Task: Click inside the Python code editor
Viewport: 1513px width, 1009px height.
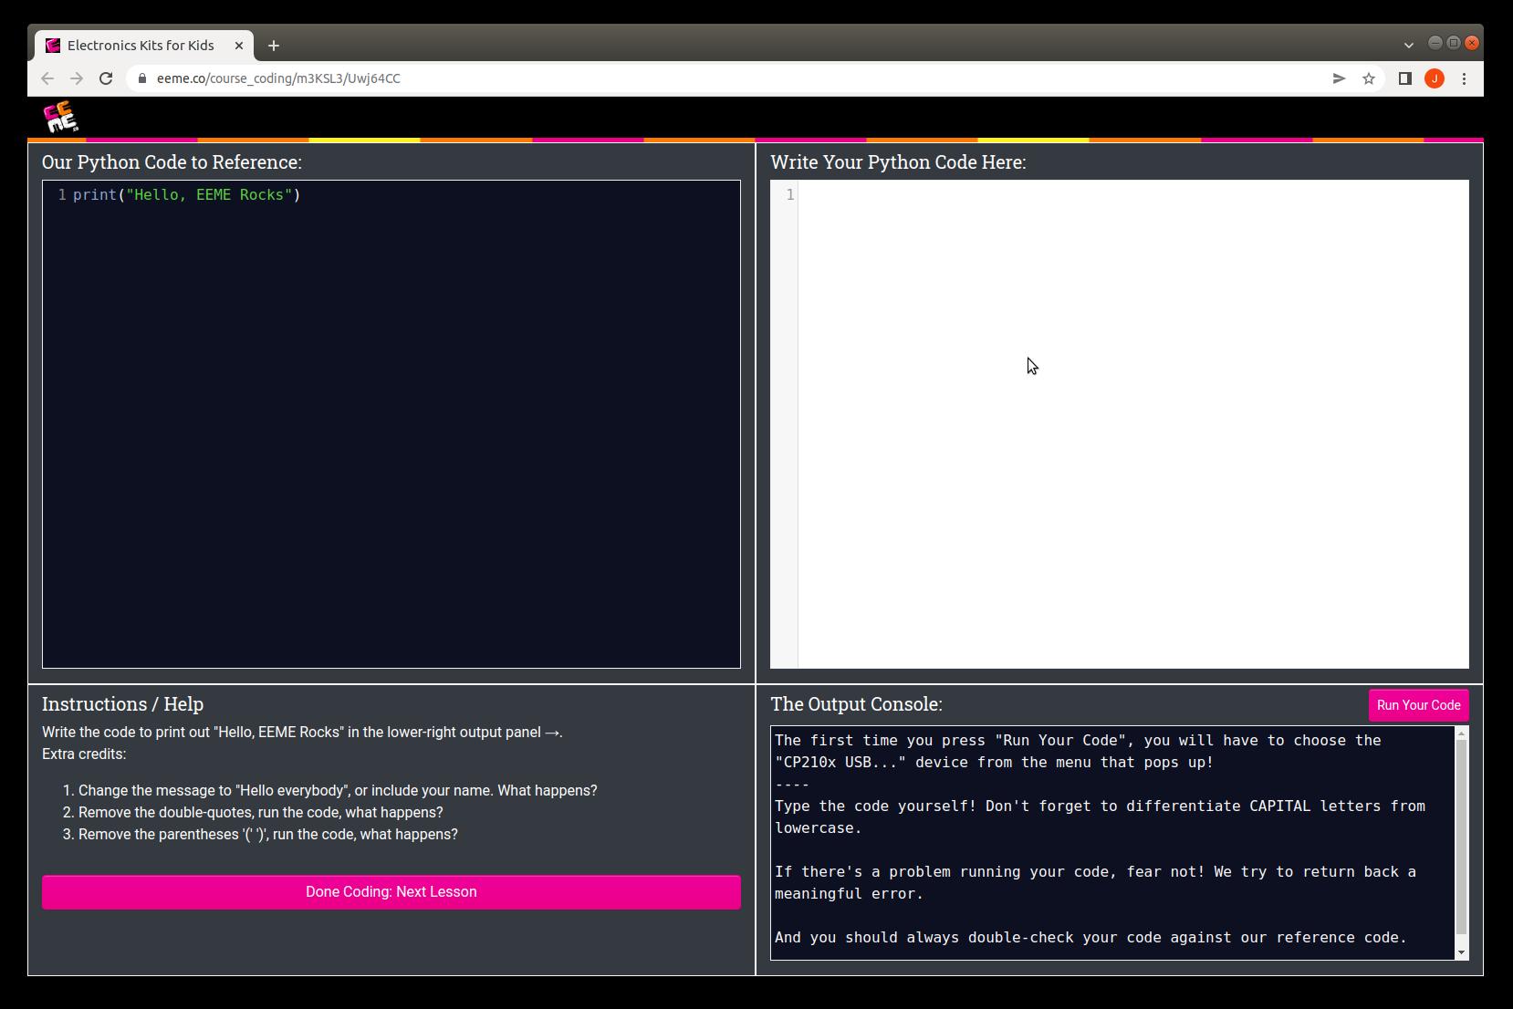Action: (1132, 424)
